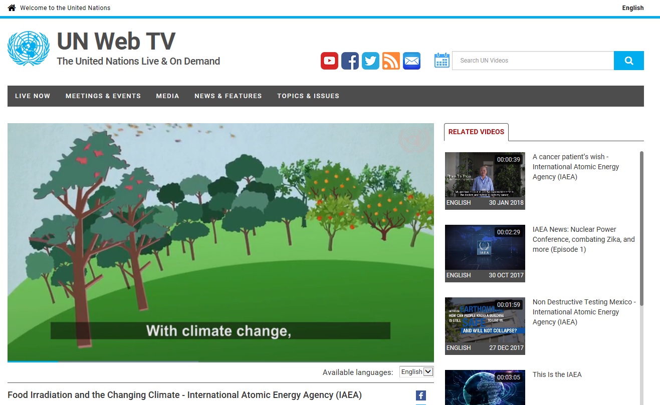Click the Food Irradiation video title

184,395
